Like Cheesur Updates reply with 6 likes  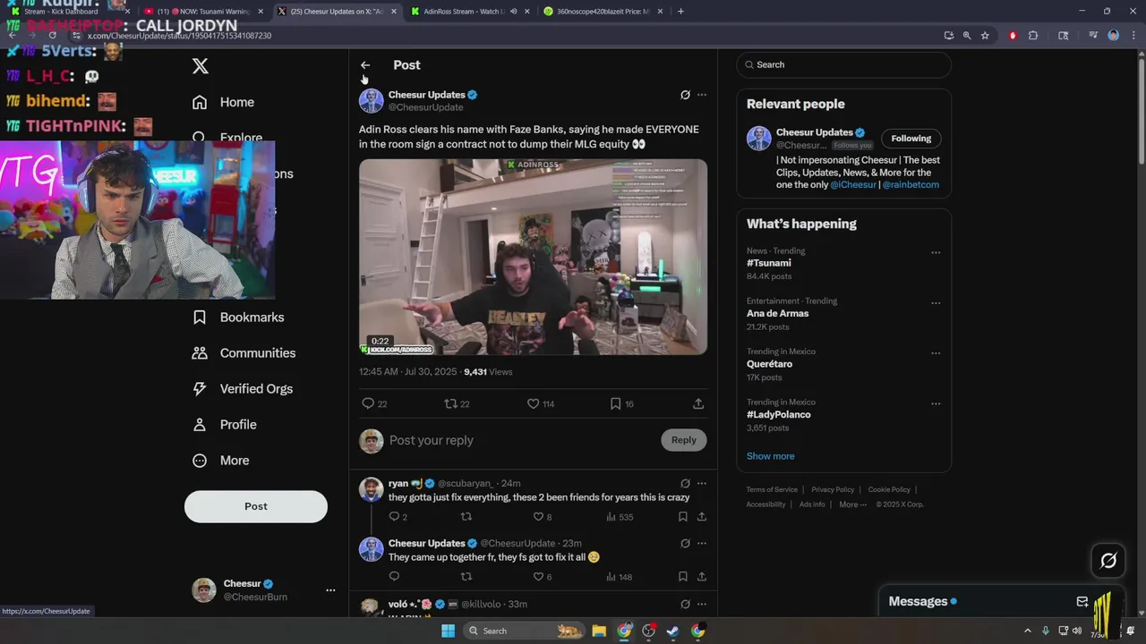coord(542,577)
